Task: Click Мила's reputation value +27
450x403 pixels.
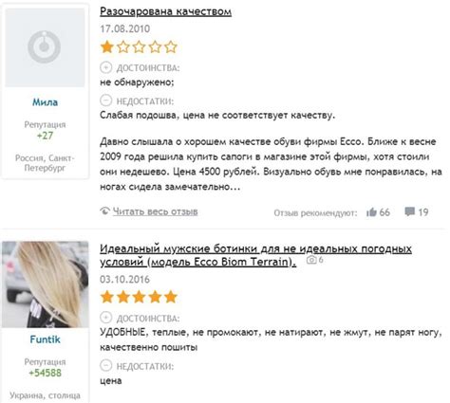Action: click(45, 136)
